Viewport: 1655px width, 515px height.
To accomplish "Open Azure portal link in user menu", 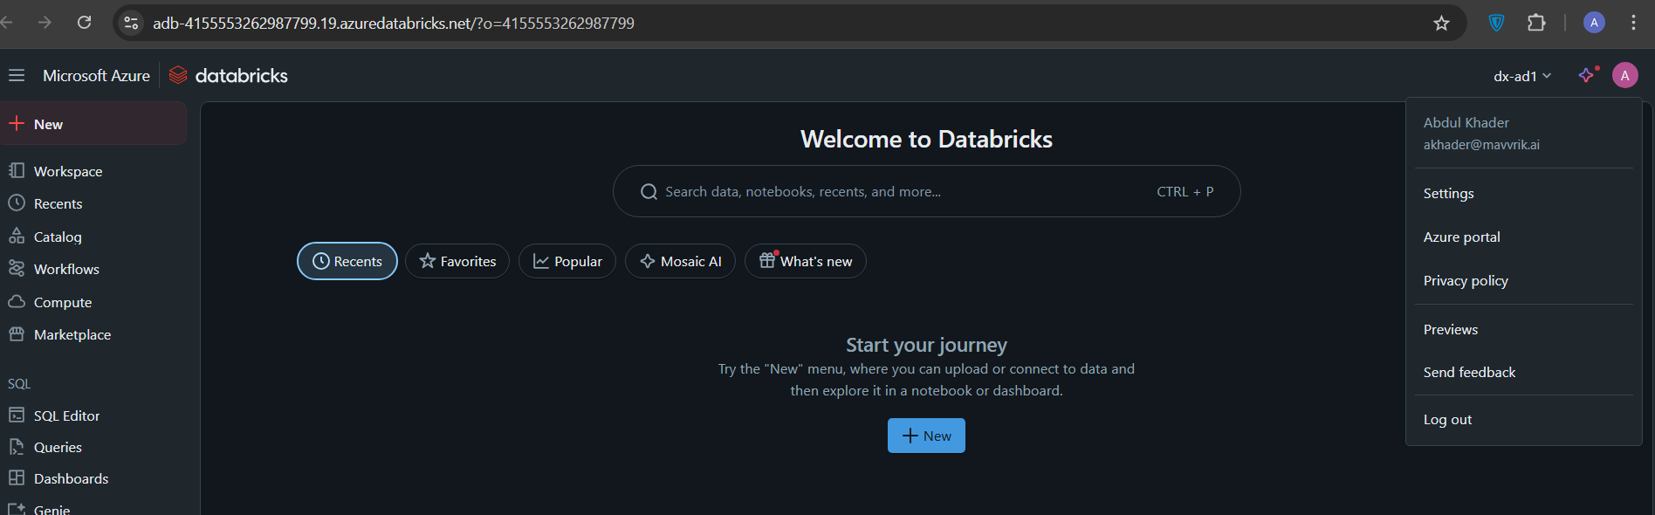I will [x=1461, y=237].
